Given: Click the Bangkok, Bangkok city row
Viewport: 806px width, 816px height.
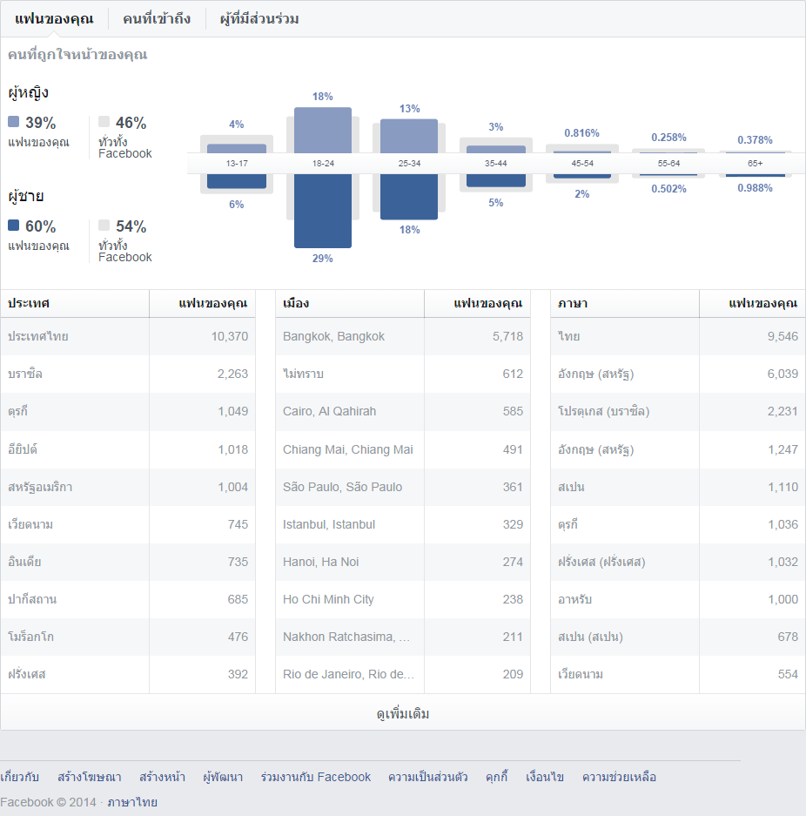Looking at the screenshot, I should click(403, 337).
